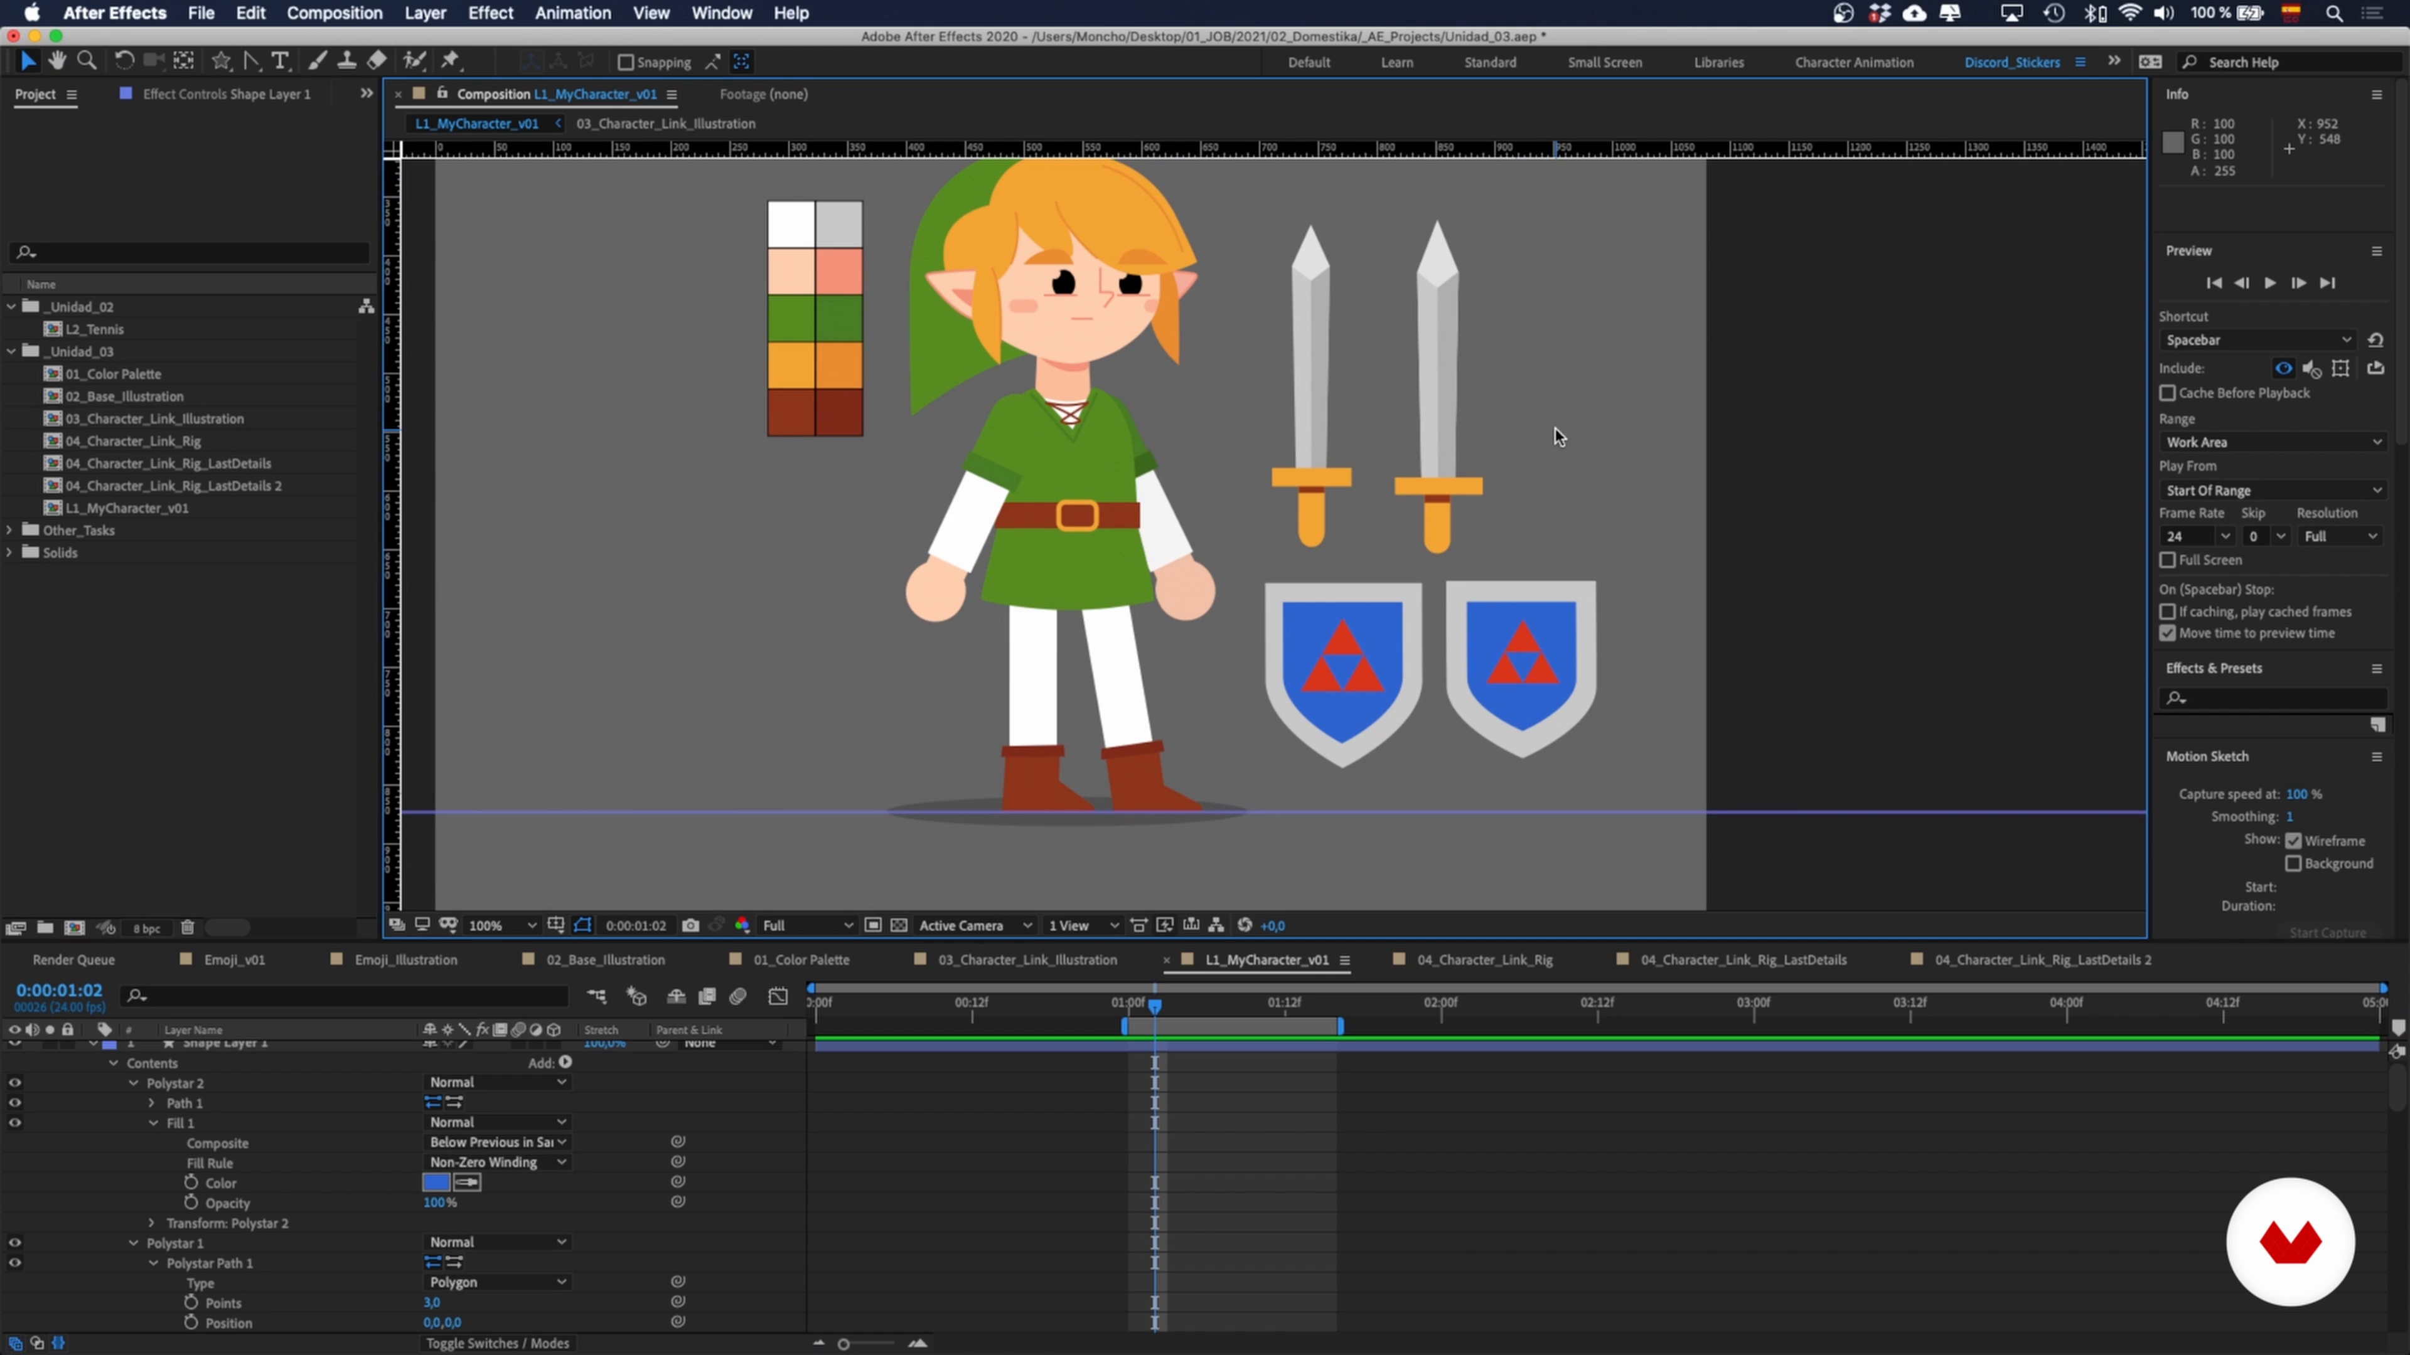
Task: Select the Pan Behind anchor point tool
Action: [x=183, y=61]
